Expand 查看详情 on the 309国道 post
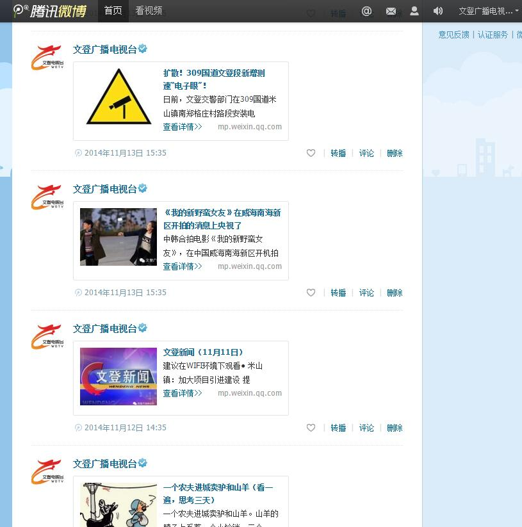Screen dimensions: 522x527 click(x=182, y=127)
